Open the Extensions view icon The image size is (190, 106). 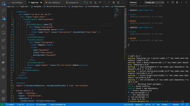pos(3,40)
